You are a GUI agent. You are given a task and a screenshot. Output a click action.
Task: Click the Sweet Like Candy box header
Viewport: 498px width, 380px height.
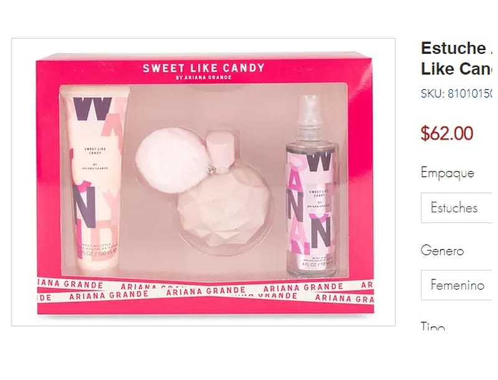[204, 68]
